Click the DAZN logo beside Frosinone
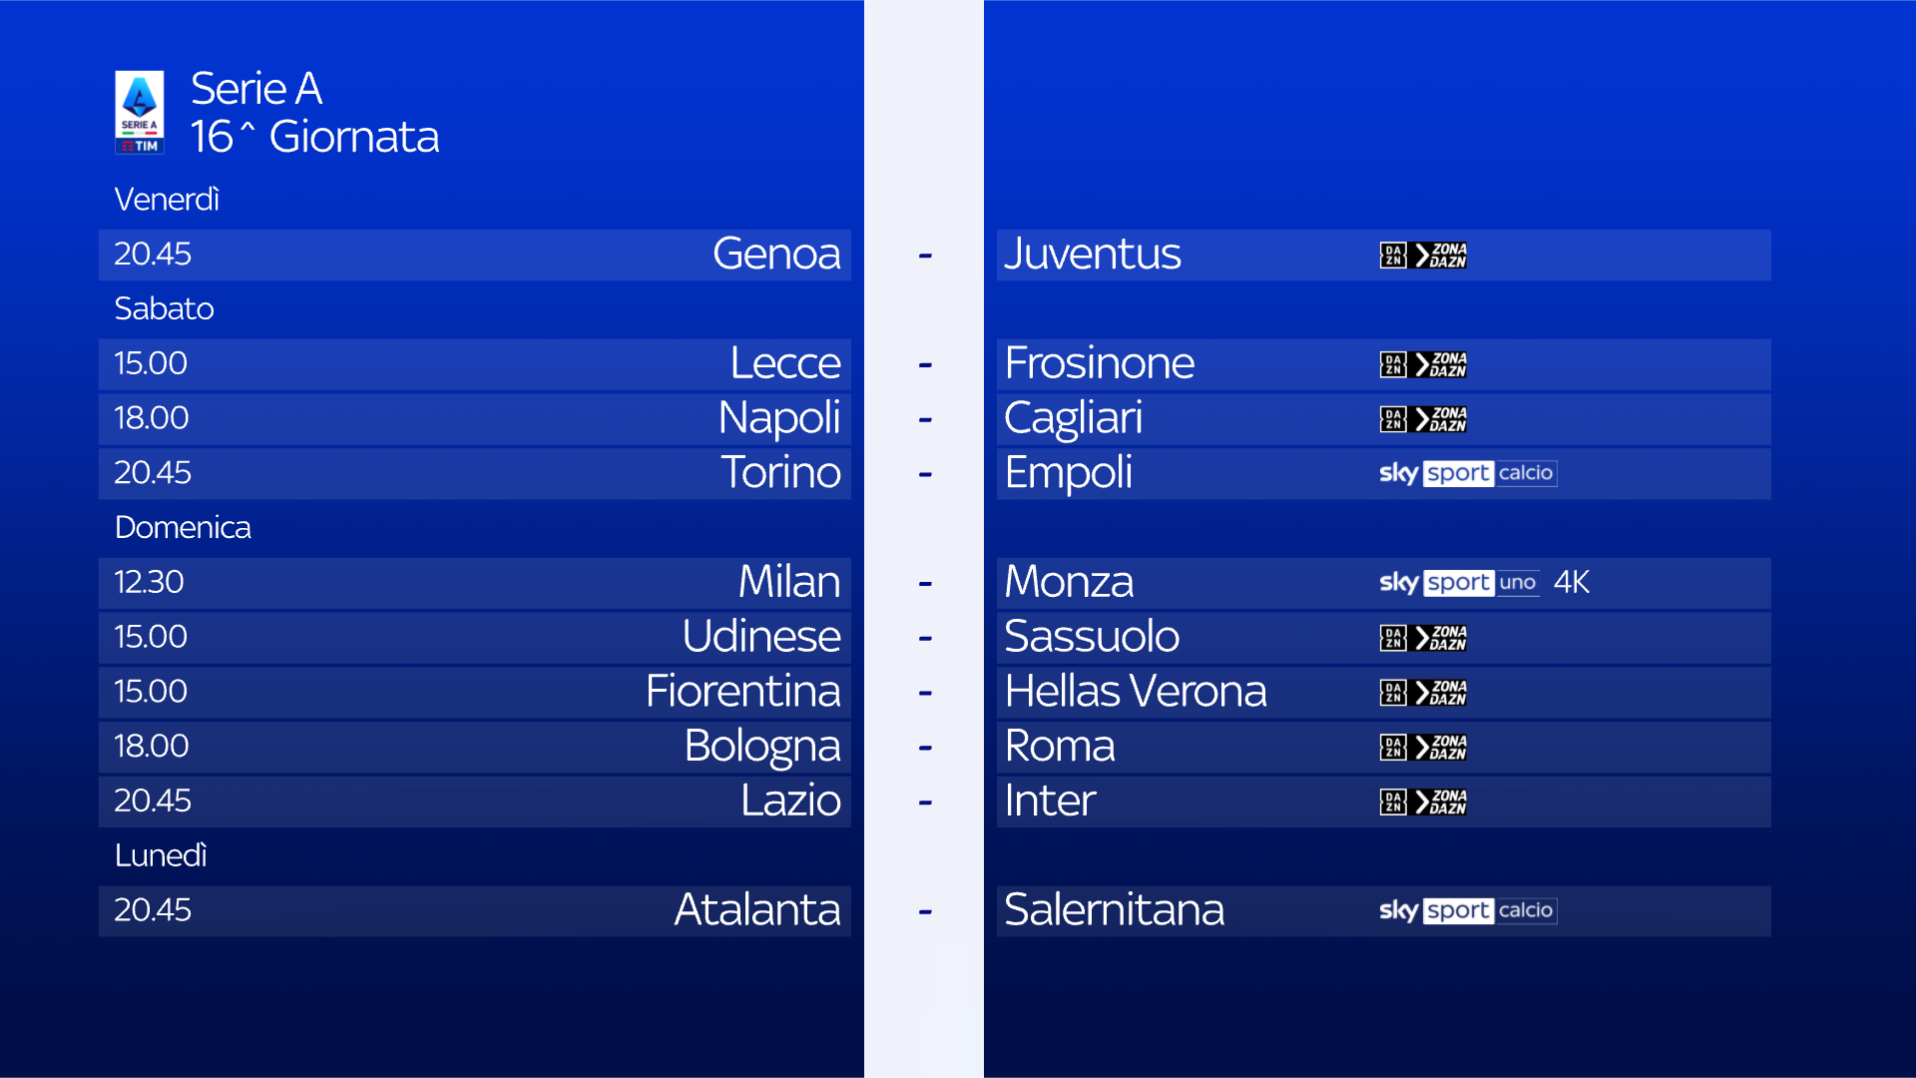 click(1423, 364)
